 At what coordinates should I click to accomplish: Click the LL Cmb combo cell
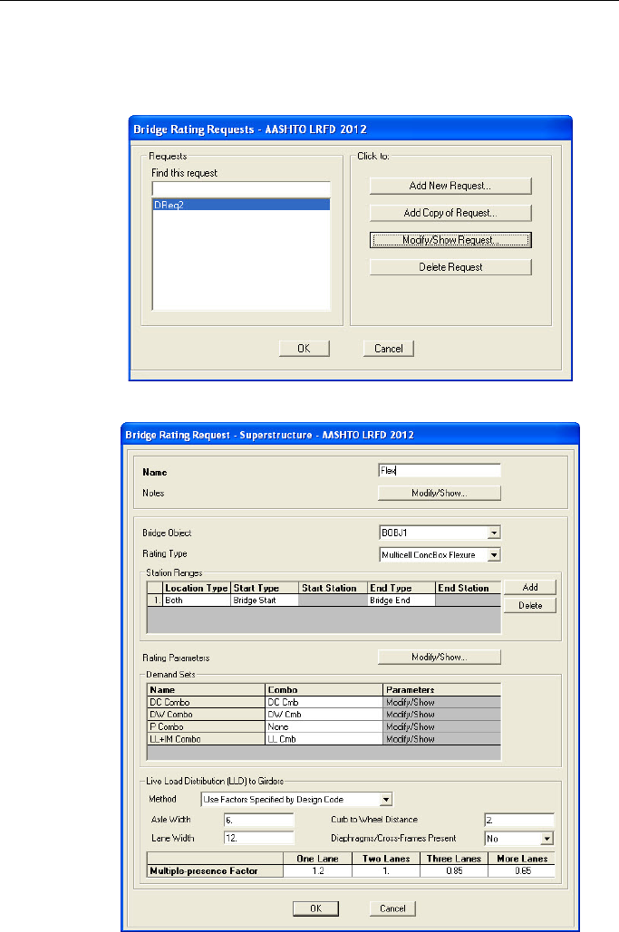tap(324, 739)
